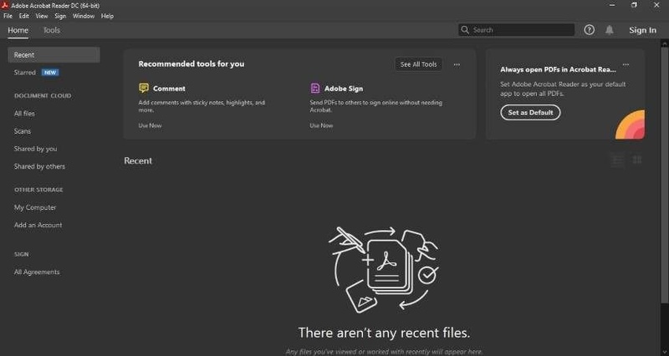Open the notifications bell icon
Image resolution: width=669 pixels, height=356 pixels.
point(610,30)
